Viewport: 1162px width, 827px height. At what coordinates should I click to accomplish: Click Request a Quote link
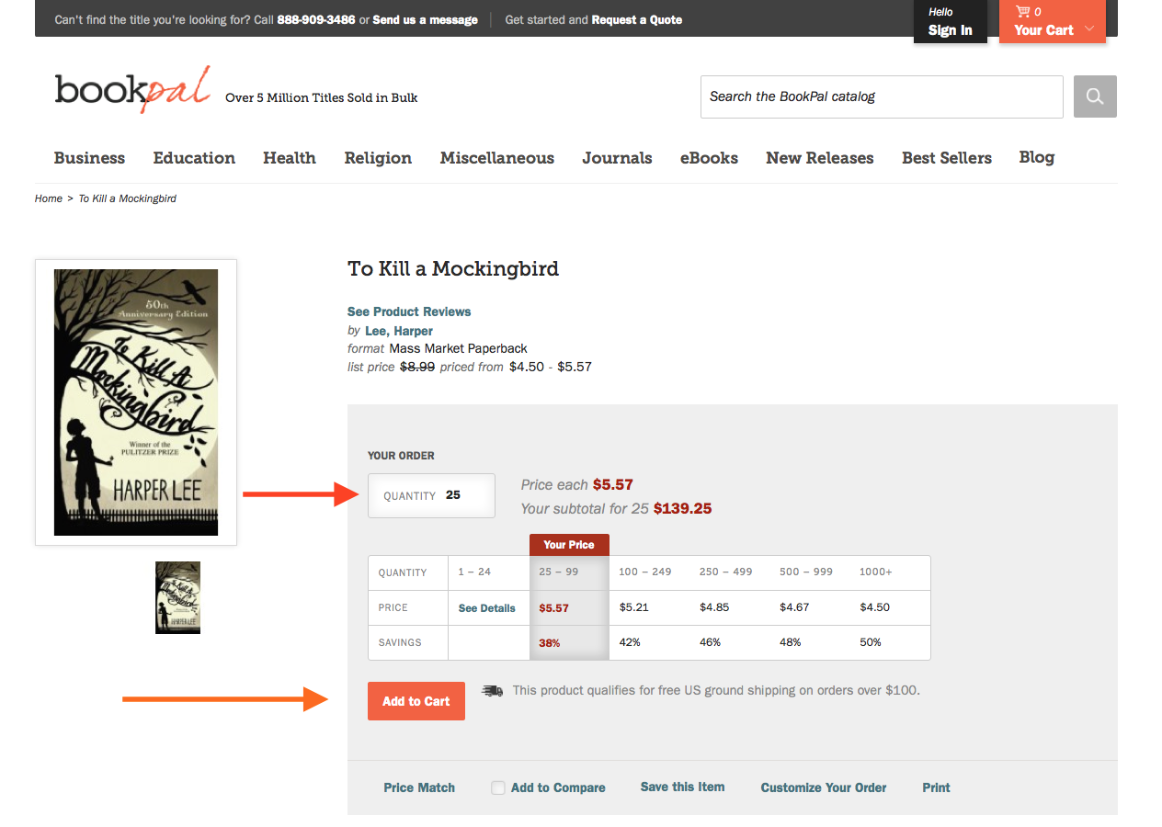click(x=637, y=19)
